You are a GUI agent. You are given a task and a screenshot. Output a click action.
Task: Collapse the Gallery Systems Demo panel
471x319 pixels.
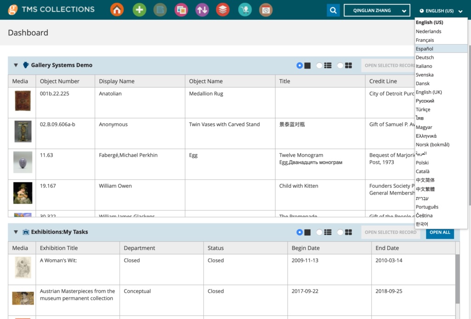pyautogui.click(x=16, y=65)
